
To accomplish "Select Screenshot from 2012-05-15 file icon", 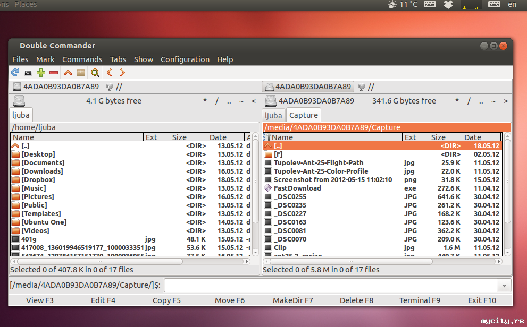I will point(268,179).
